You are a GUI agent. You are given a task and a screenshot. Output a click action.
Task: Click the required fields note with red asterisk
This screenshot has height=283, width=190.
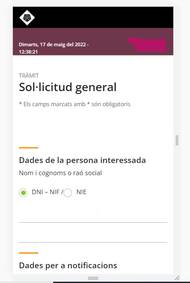(x=74, y=104)
